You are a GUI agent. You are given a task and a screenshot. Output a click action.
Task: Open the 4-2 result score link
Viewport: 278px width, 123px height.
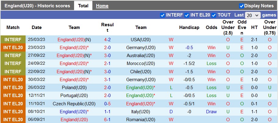[107, 40]
